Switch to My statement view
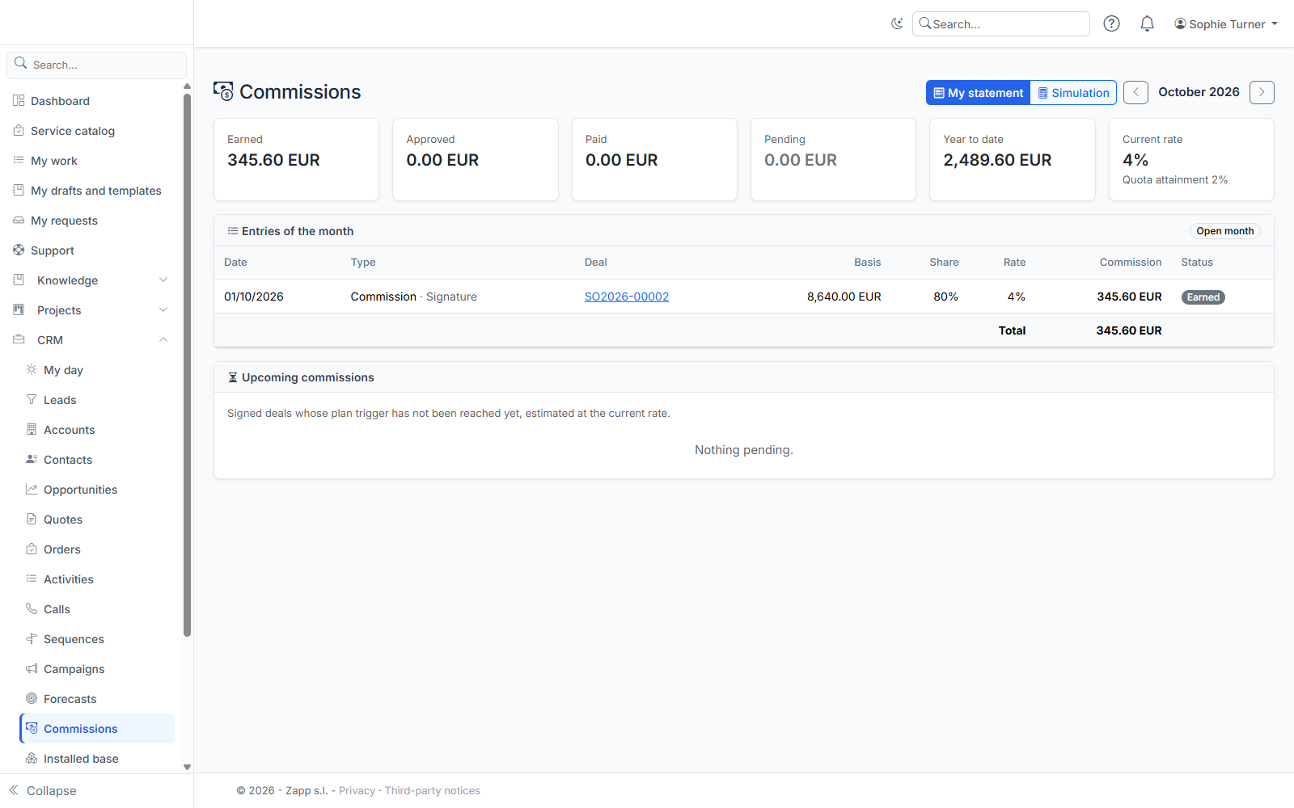Viewport: 1294px width, 808px height. [x=978, y=93]
